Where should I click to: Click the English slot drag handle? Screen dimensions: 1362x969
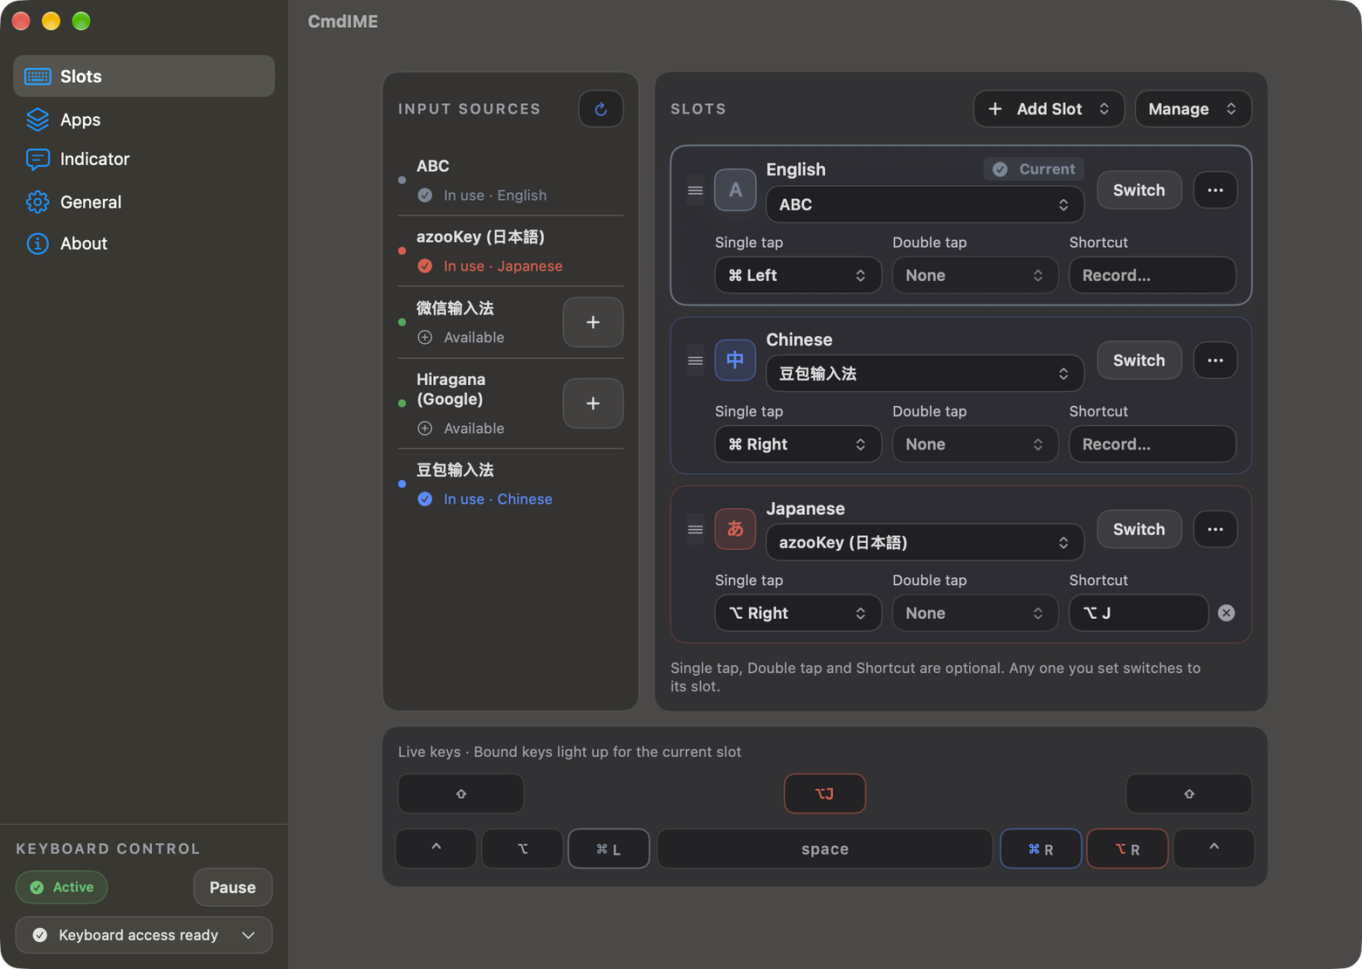pos(695,190)
